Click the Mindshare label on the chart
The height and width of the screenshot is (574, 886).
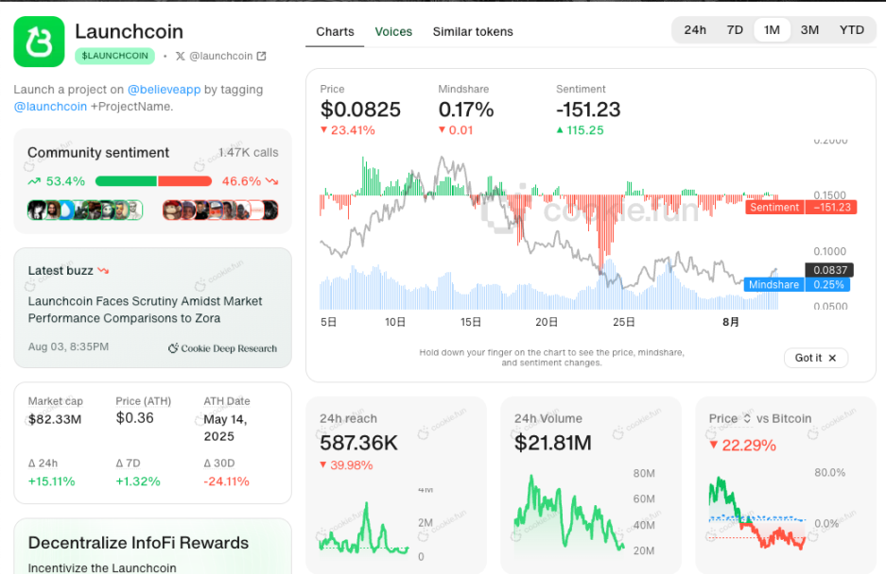[773, 284]
